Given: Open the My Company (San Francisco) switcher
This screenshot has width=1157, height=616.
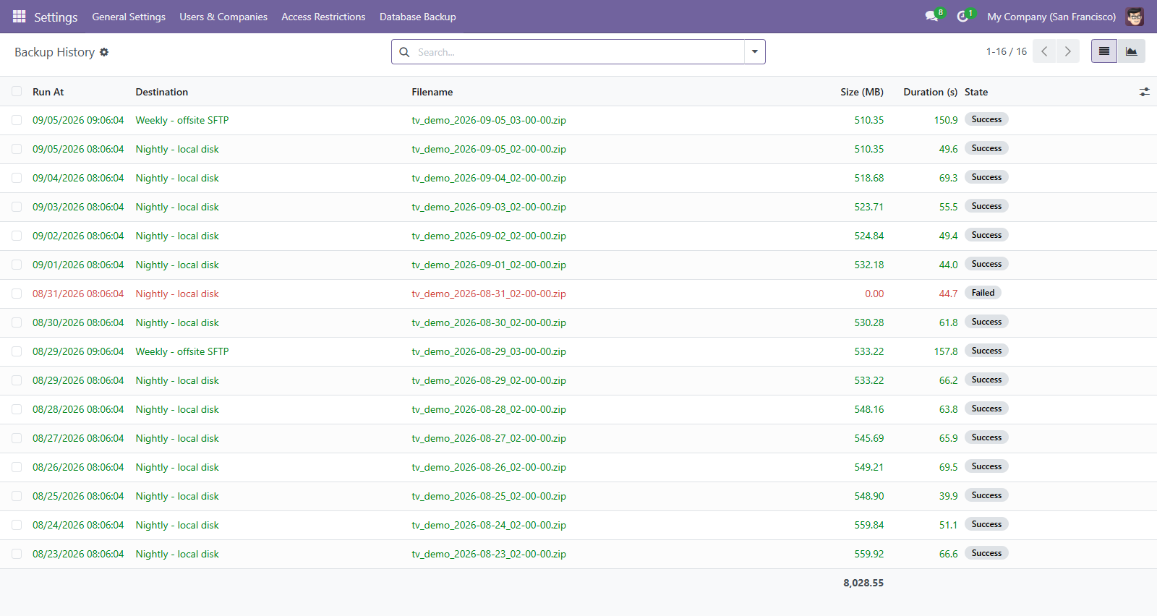Looking at the screenshot, I should [x=1051, y=16].
